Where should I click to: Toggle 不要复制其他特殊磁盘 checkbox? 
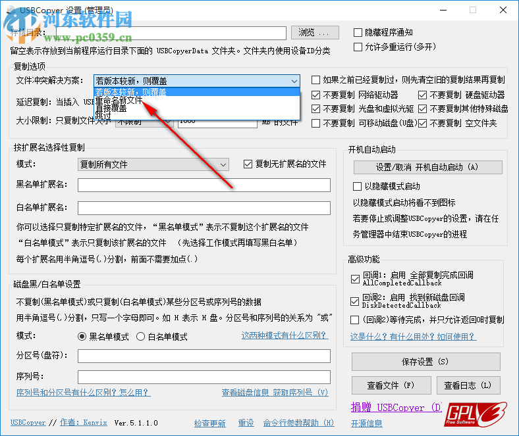(422, 109)
